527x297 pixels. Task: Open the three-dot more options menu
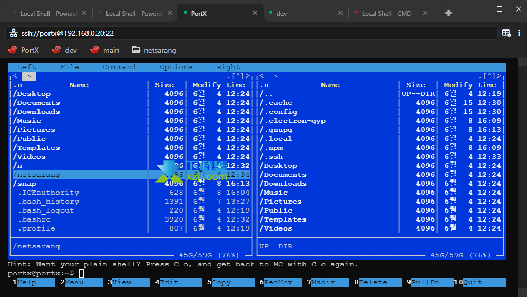pos(519,33)
